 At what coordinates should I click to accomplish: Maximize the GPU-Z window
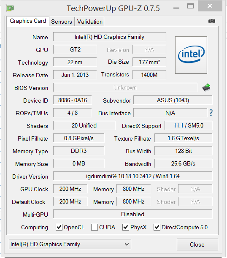[x=190, y=6]
